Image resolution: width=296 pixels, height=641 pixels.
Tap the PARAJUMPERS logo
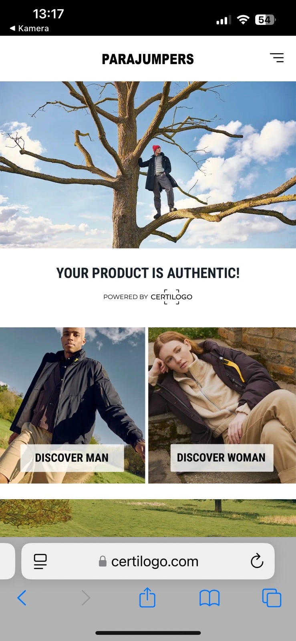pyautogui.click(x=148, y=59)
